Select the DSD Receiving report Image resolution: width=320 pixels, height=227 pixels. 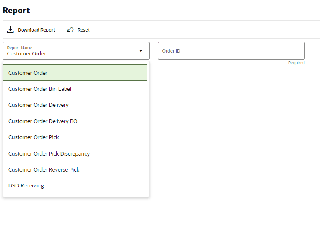pyautogui.click(x=75, y=186)
